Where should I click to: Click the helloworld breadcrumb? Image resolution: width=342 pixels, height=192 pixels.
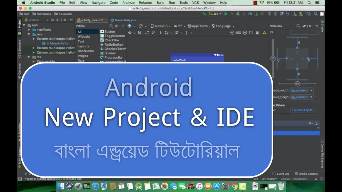tap(63, 14)
